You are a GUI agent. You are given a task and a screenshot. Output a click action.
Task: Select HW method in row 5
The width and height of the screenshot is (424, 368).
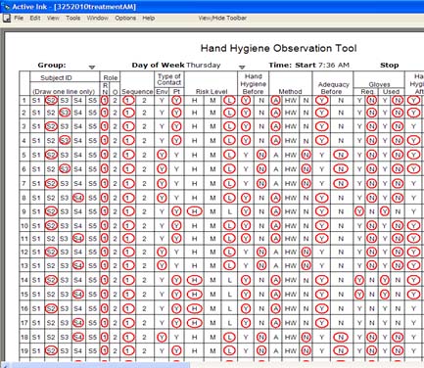[291, 155]
